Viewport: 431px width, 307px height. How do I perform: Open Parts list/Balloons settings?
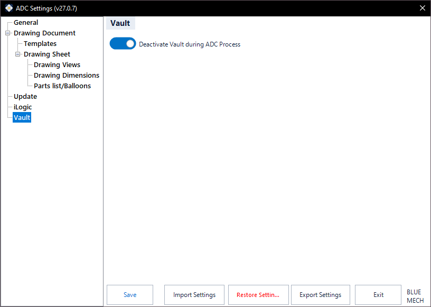coord(62,86)
